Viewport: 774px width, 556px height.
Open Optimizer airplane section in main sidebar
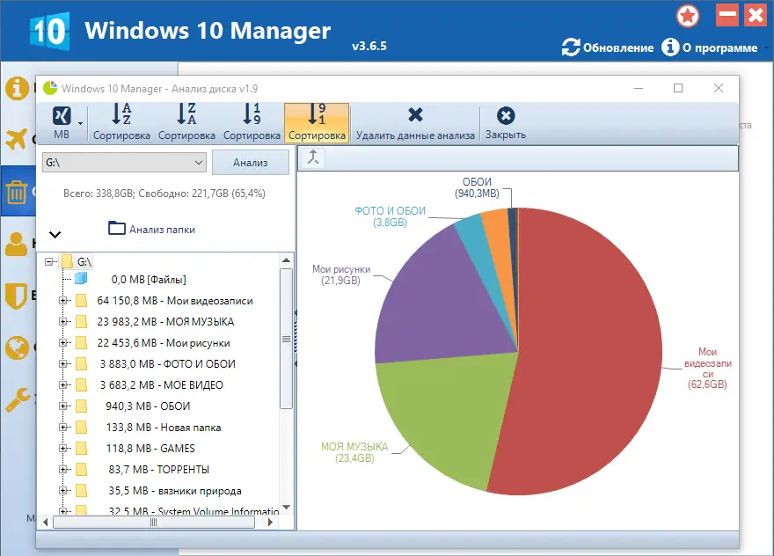click(x=17, y=139)
